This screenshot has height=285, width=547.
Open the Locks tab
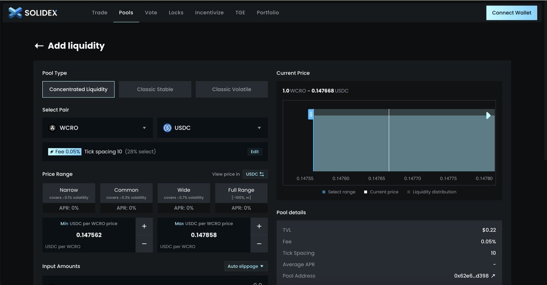[176, 13]
